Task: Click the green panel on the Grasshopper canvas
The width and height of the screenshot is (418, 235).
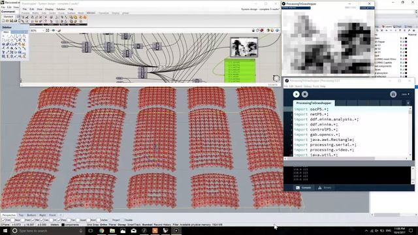Action: (240, 70)
